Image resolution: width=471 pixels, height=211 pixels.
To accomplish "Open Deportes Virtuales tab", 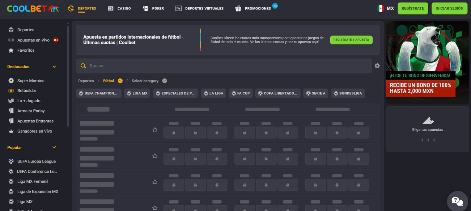I will click(x=200, y=8).
